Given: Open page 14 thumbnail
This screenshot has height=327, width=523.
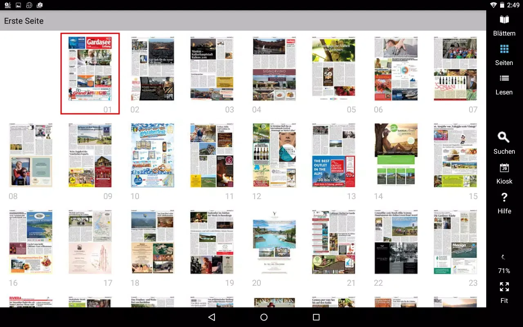Looking at the screenshot, I should 396,156.
